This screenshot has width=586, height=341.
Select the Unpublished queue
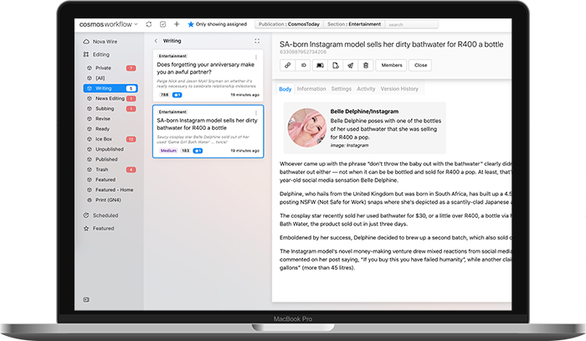tap(111, 149)
